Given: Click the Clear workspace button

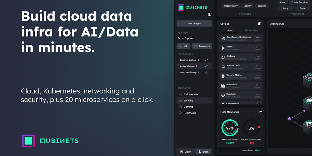Looking at the screenshot, I should click(283, 2).
